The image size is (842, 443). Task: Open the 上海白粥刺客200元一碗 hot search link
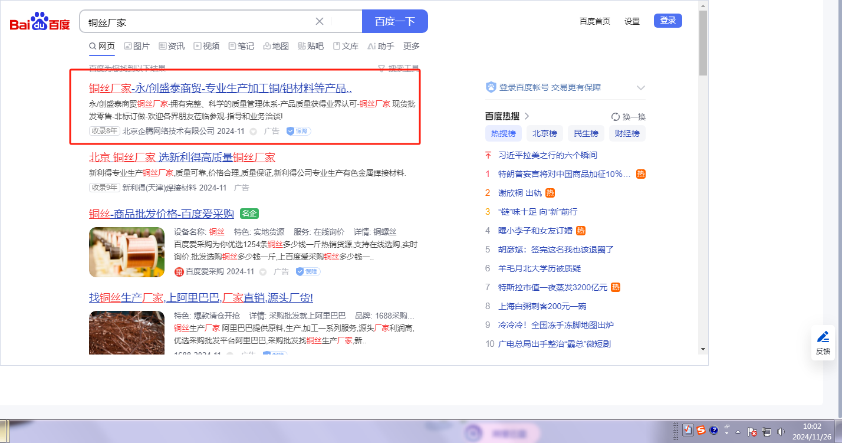coord(542,306)
